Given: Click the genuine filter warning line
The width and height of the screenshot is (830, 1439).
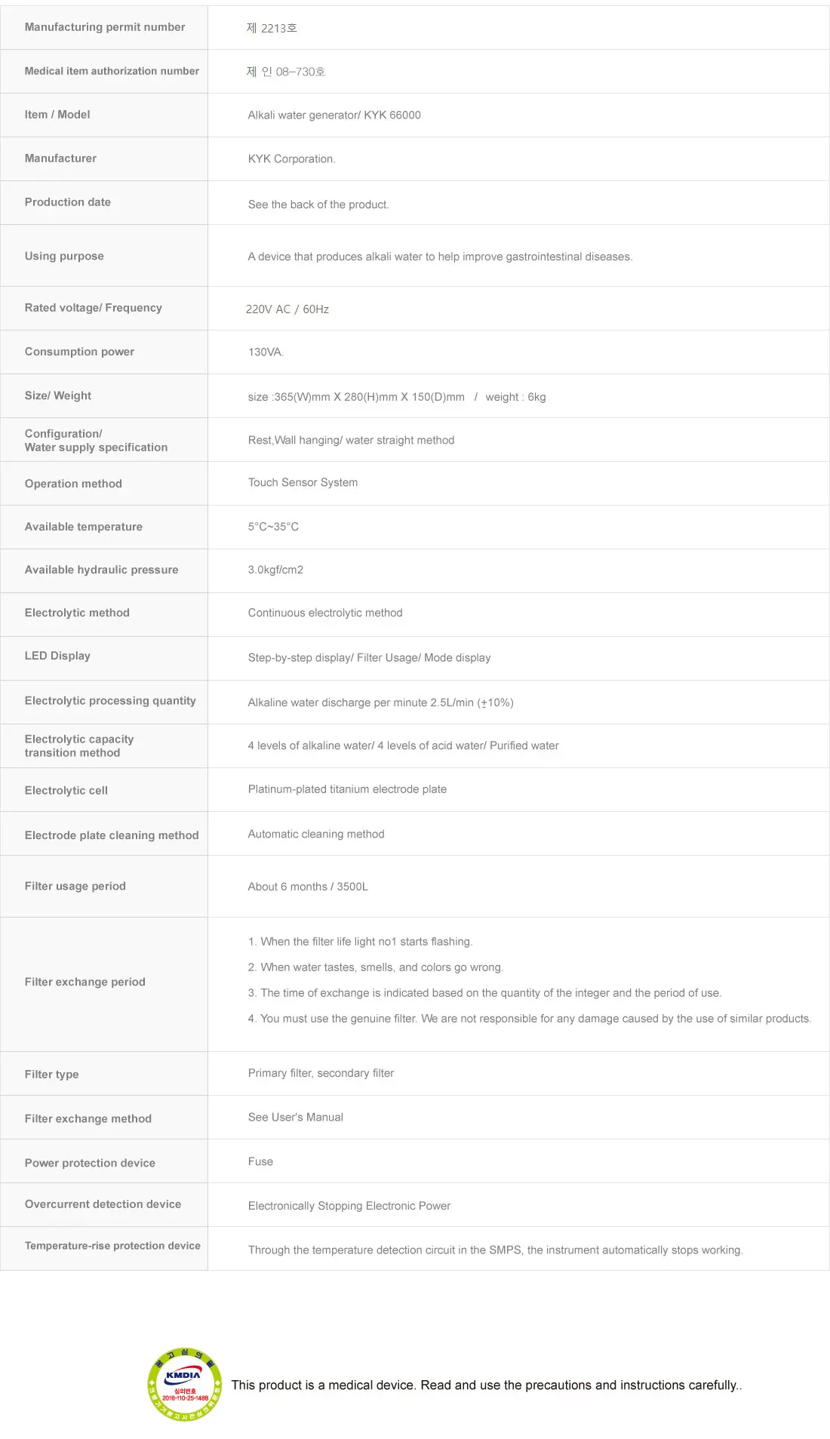Looking at the screenshot, I should tap(529, 1019).
